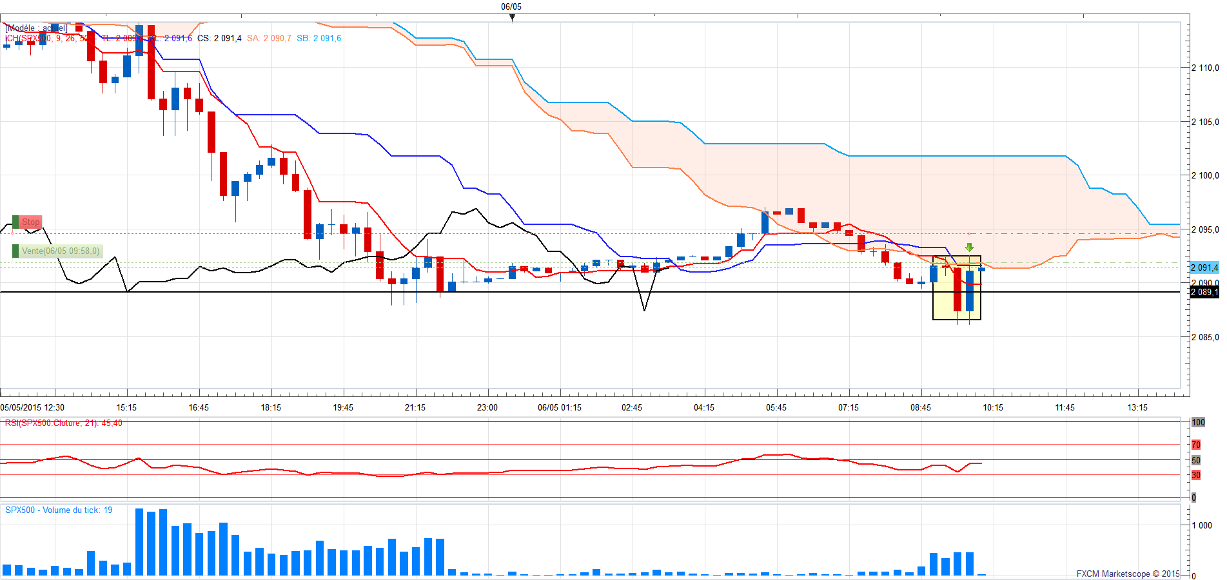This screenshot has height=580, width=1227.
Task: Click the SB: 2 091,6 Ichimoku value
Action: point(319,39)
